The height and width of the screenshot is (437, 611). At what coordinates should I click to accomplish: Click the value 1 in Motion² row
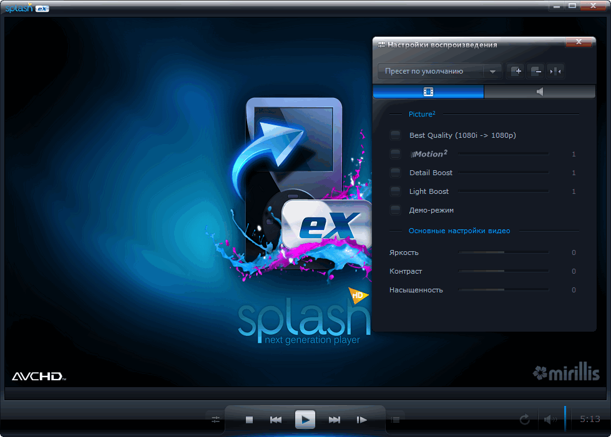pyautogui.click(x=574, y=154)
